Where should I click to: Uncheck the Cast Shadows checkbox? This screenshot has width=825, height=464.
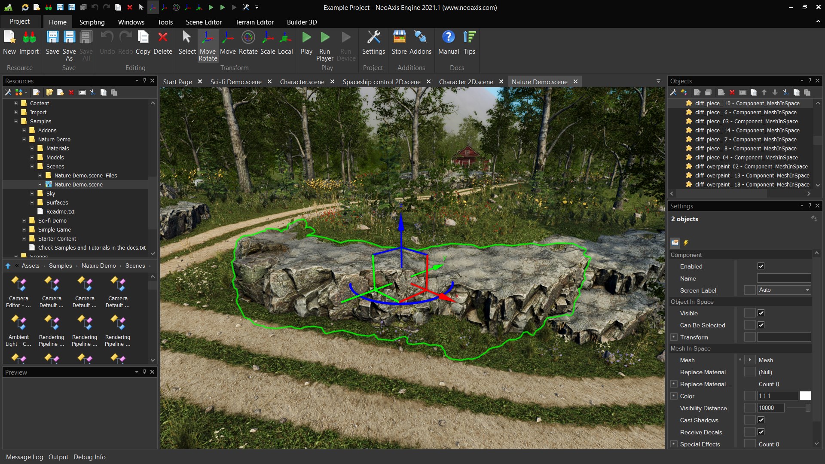click(x=761, y=420)
